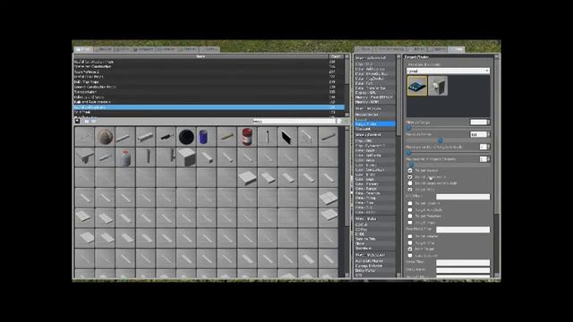Click the Minimum Range value box

point(480,123)
